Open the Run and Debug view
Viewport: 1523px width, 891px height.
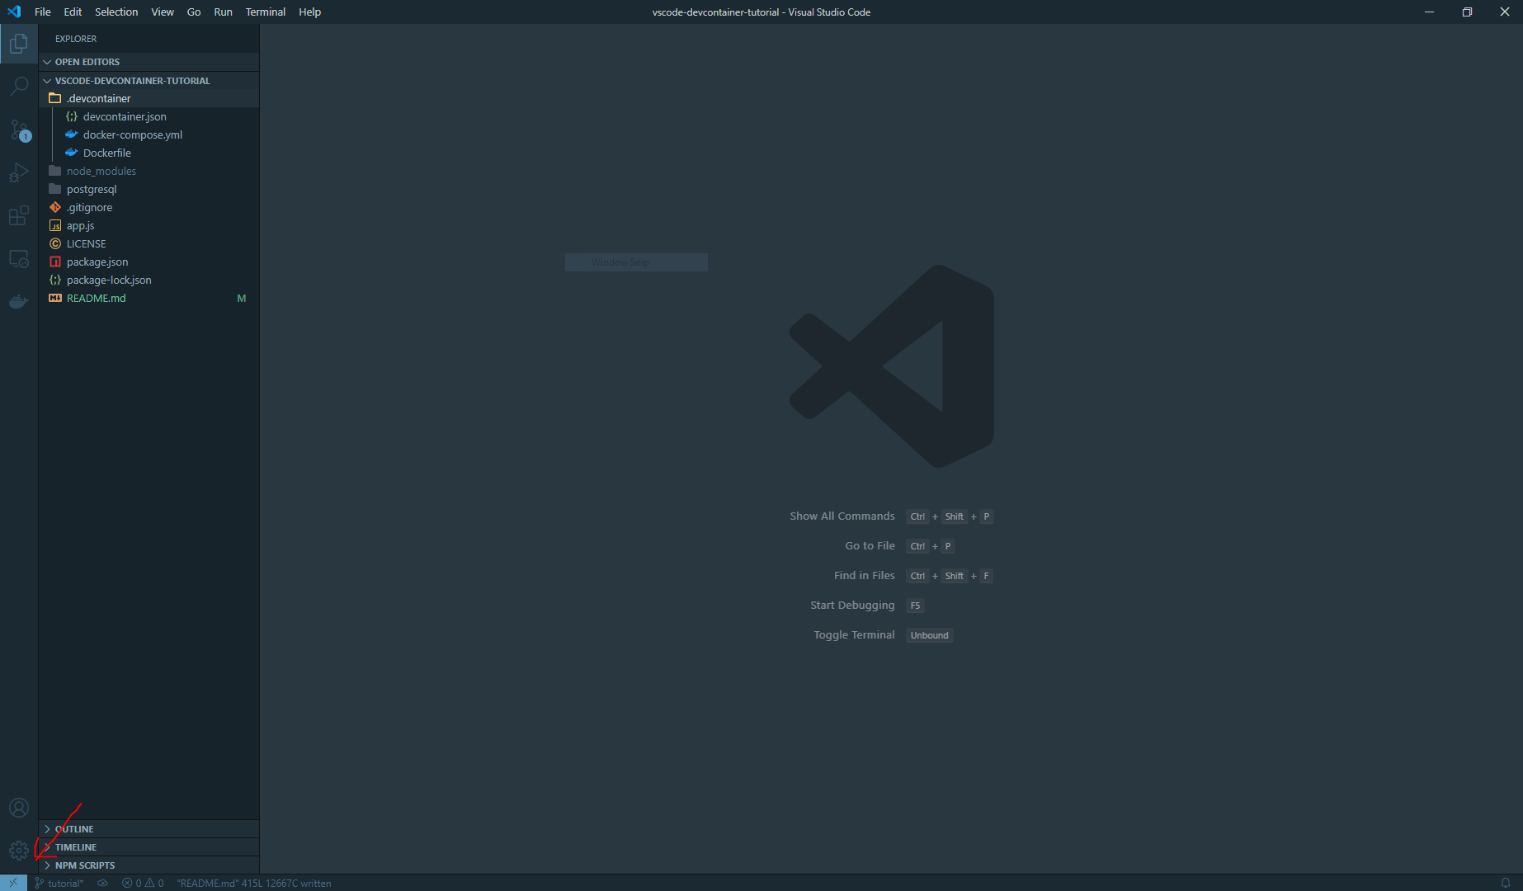(x=19, y=172)
